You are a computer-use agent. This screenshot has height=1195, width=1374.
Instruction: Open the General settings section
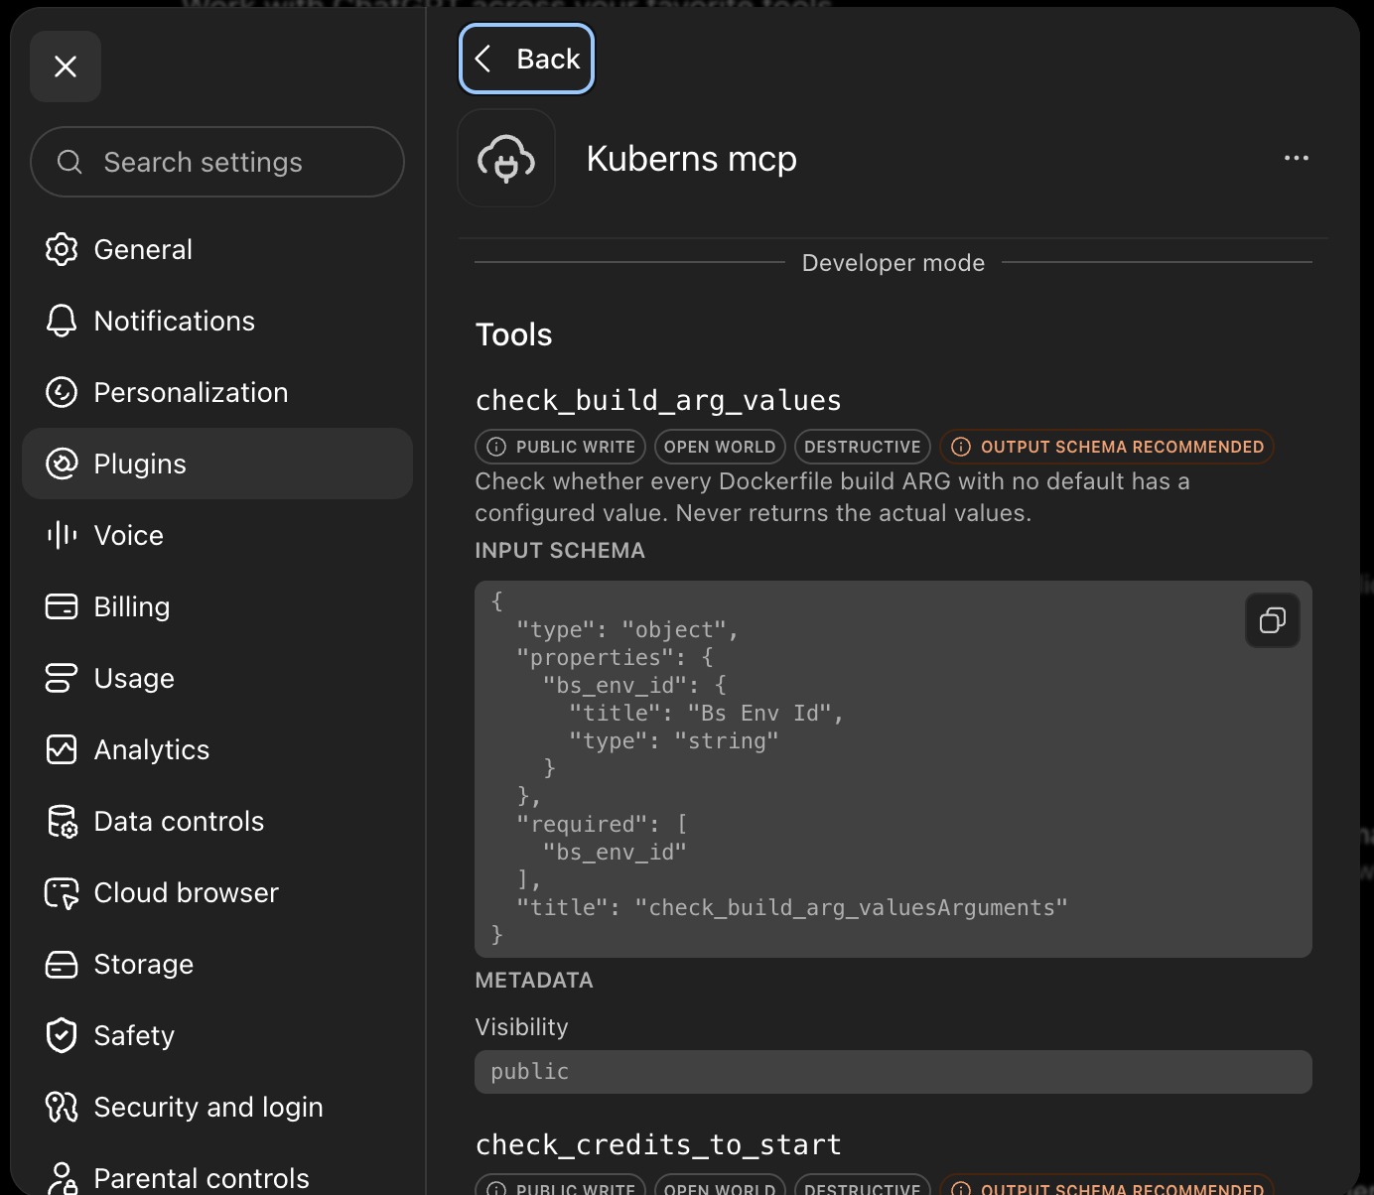[217, 249]
